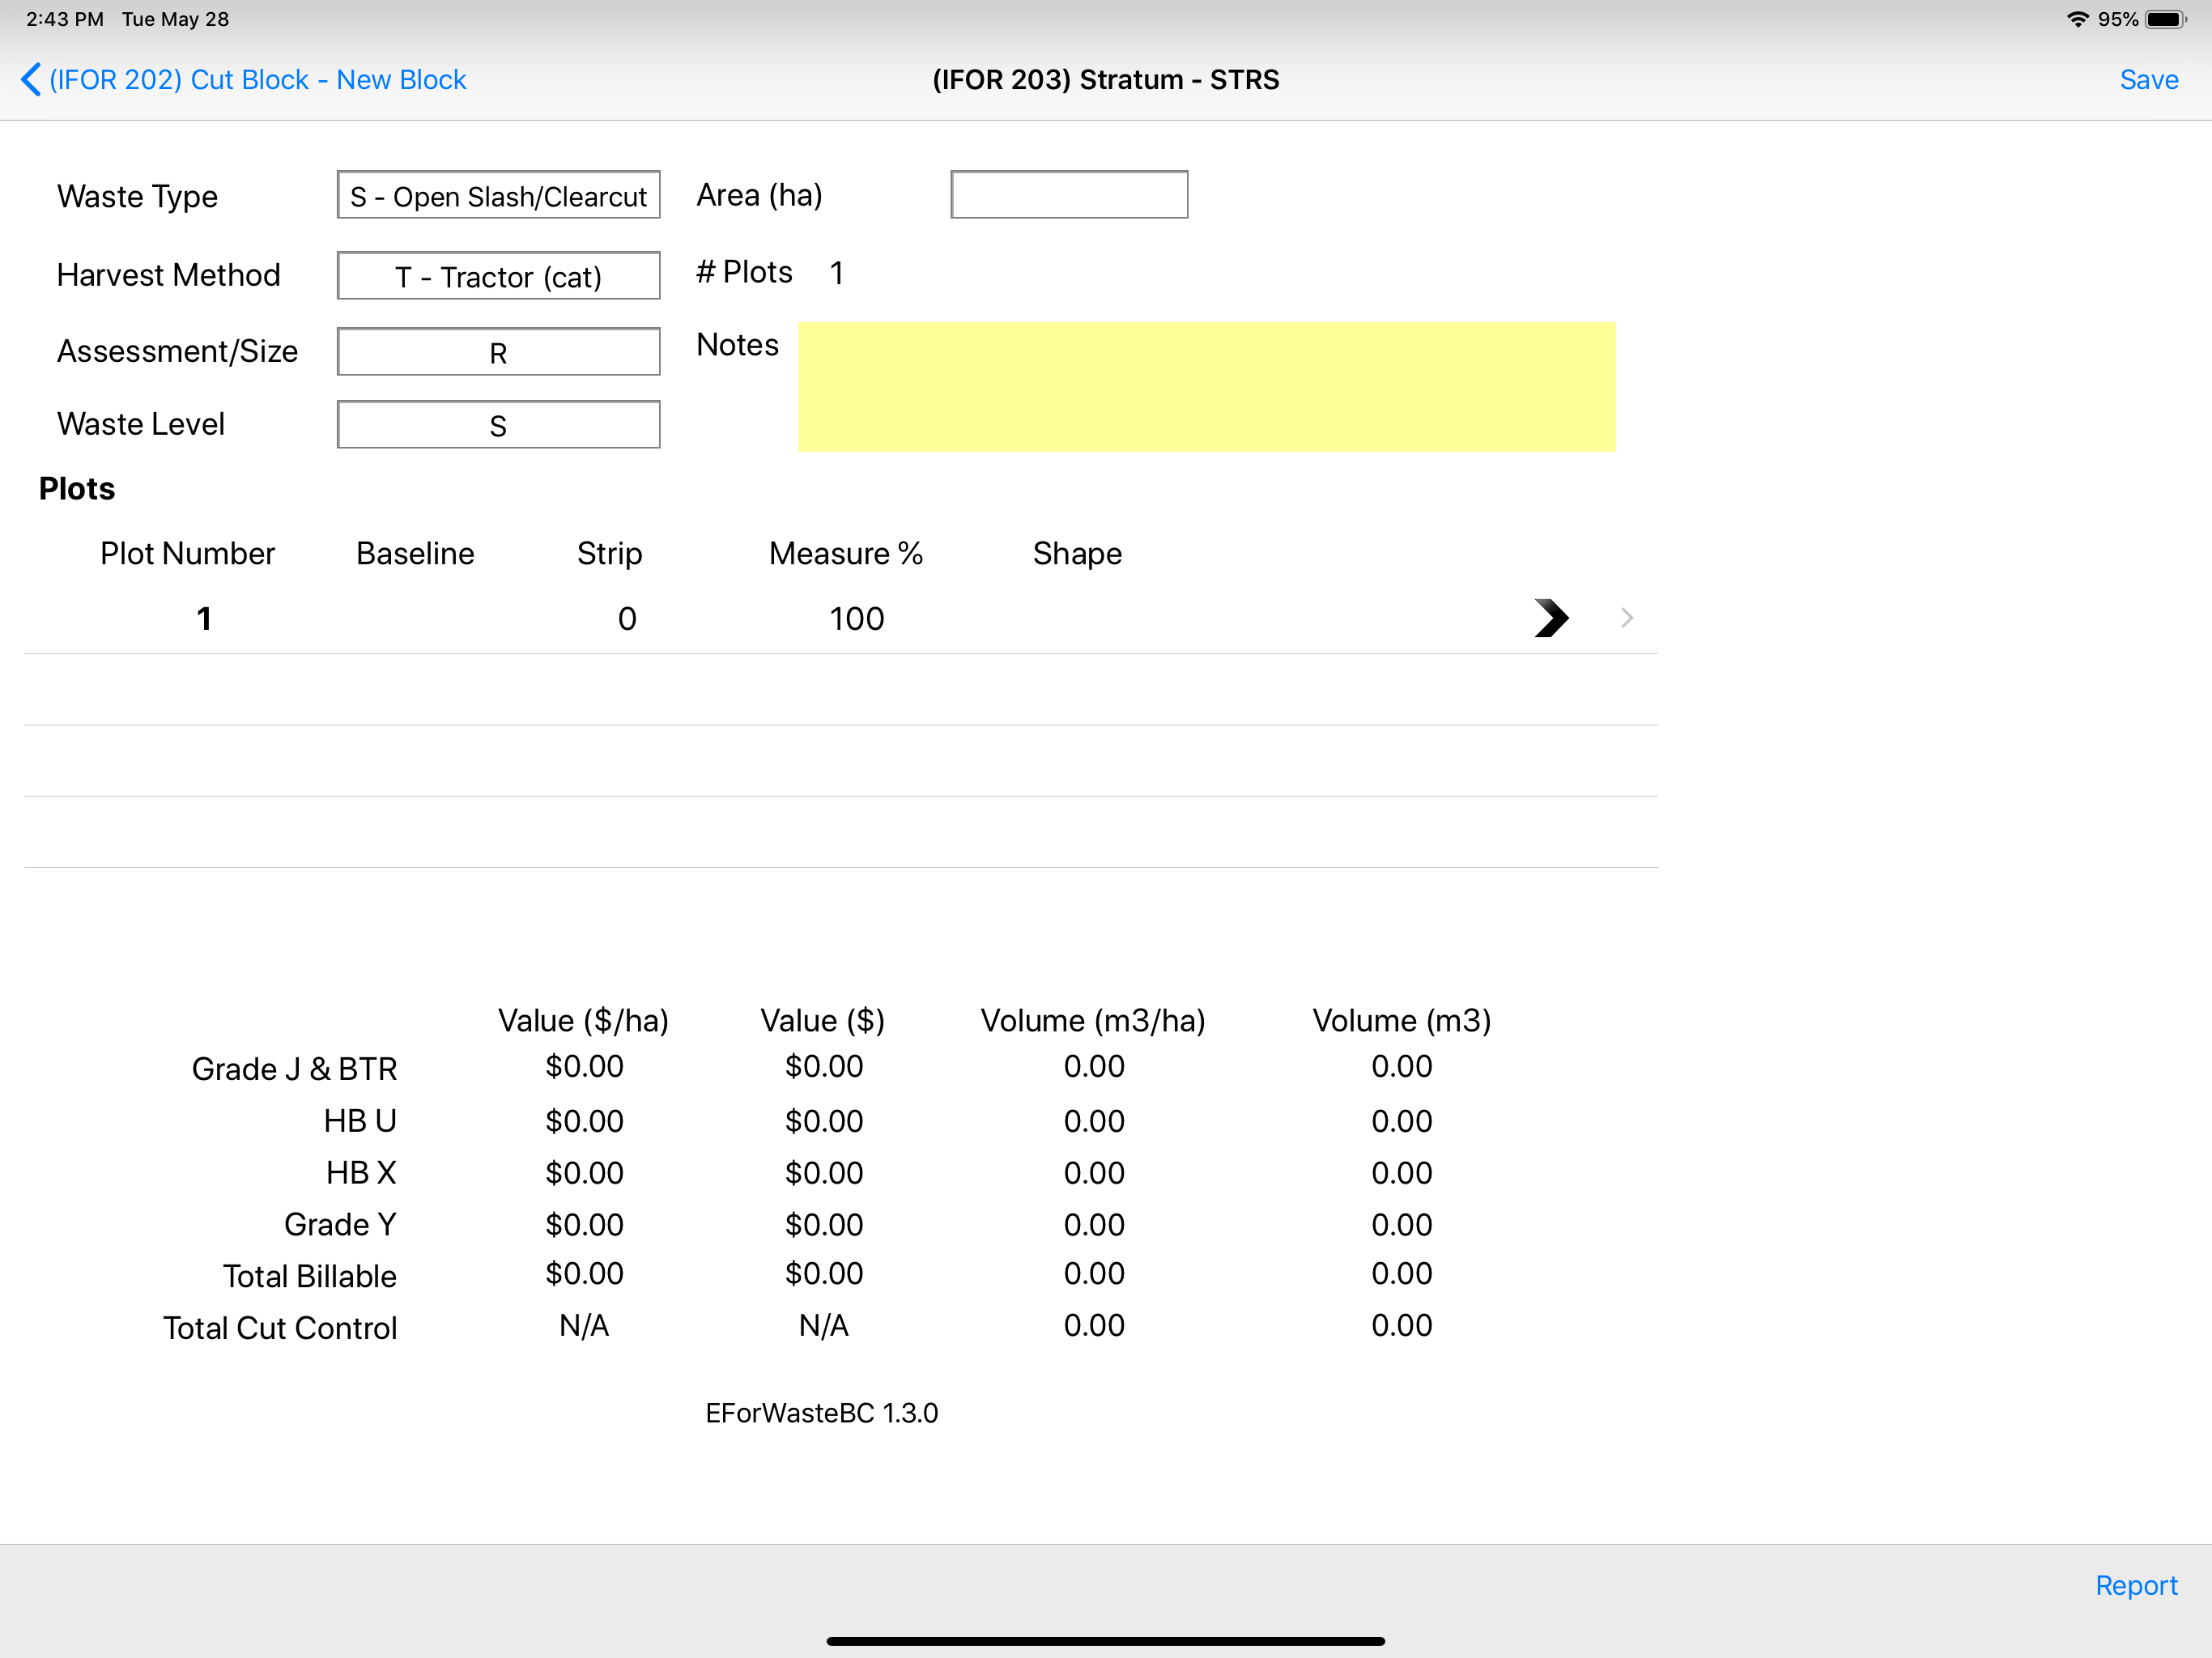The height and width of the screenshot is (1658, 2212).
Task: Tap the # Plots count value
Action: coord(836,273)
